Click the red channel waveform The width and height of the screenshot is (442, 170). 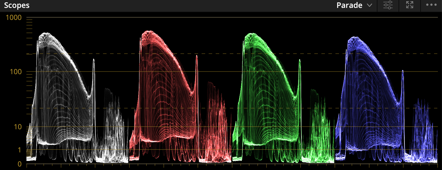[180, 97]
